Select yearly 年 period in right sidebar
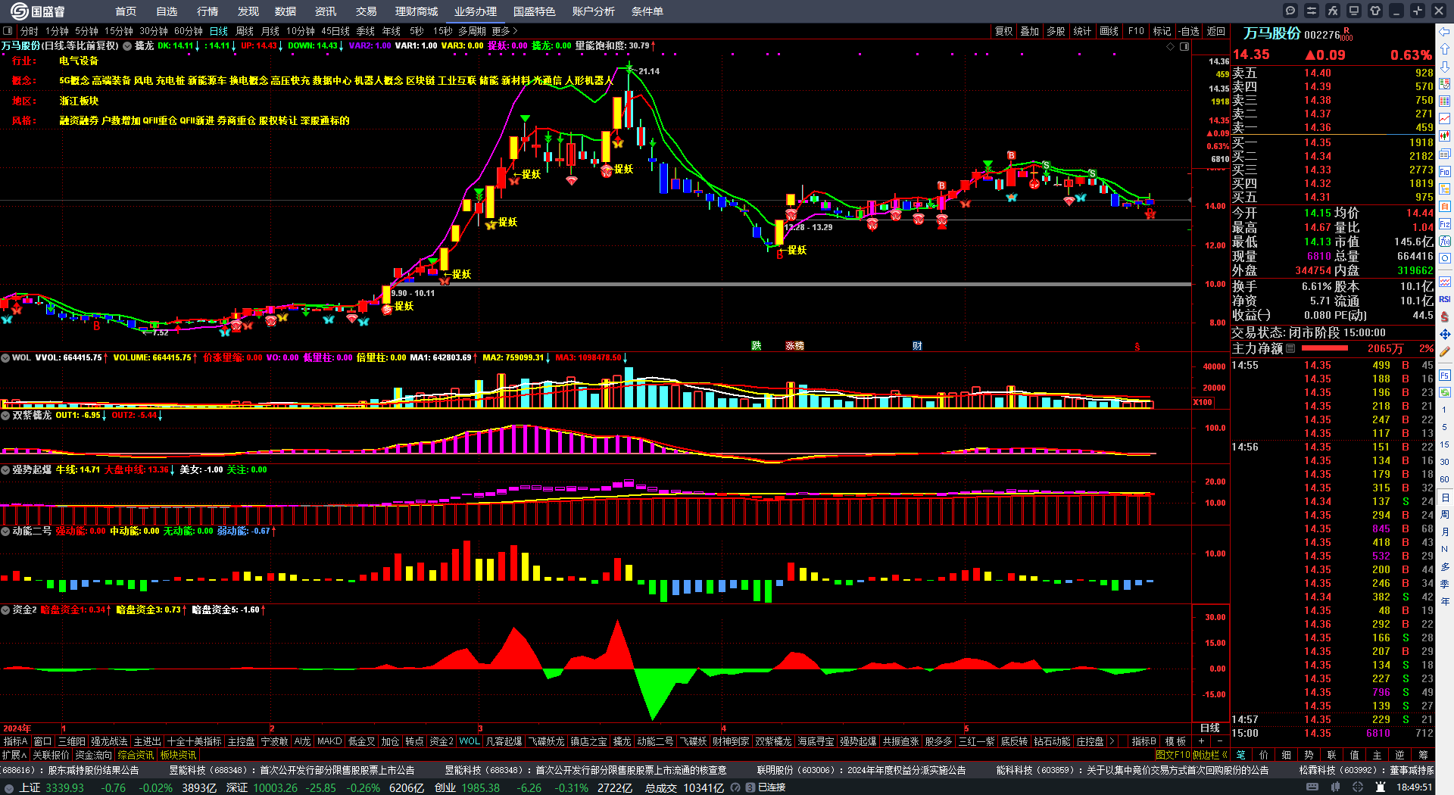 pyautogui.click(x=1445, y=601)
